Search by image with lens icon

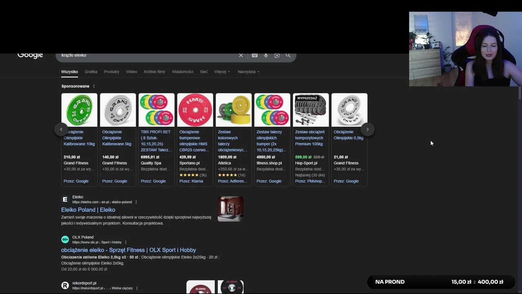pos(277,56)
